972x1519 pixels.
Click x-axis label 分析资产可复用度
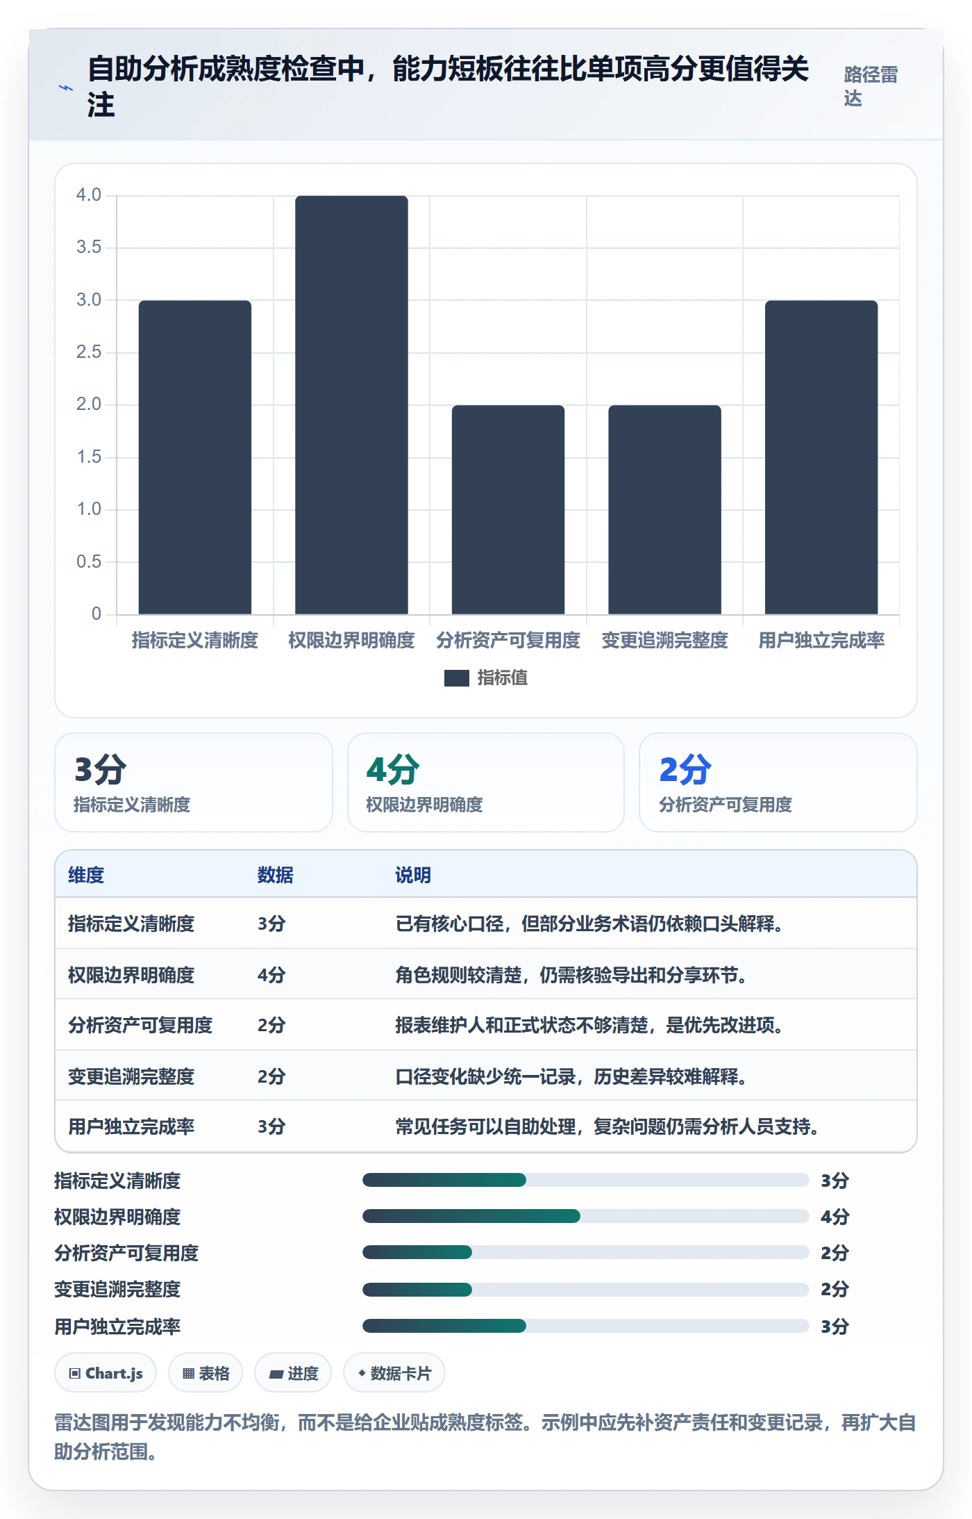pyautogui.click(x=508, y=640)
